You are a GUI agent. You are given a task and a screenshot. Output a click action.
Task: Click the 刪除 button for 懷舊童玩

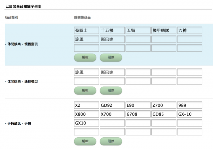111,58
